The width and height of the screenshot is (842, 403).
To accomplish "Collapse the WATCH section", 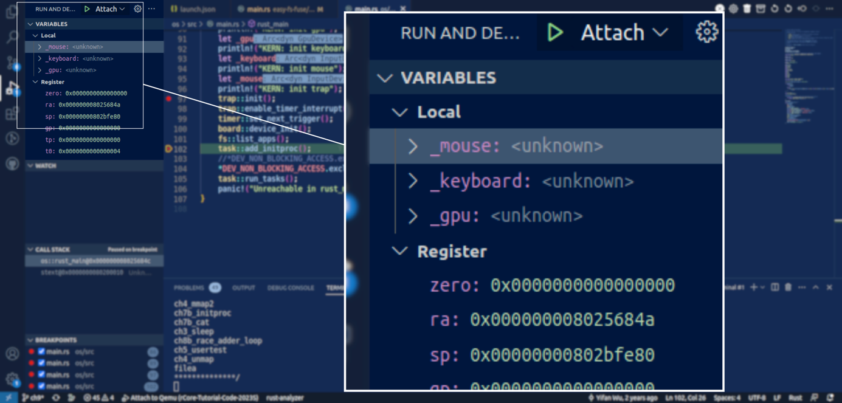I will (94, 165).
